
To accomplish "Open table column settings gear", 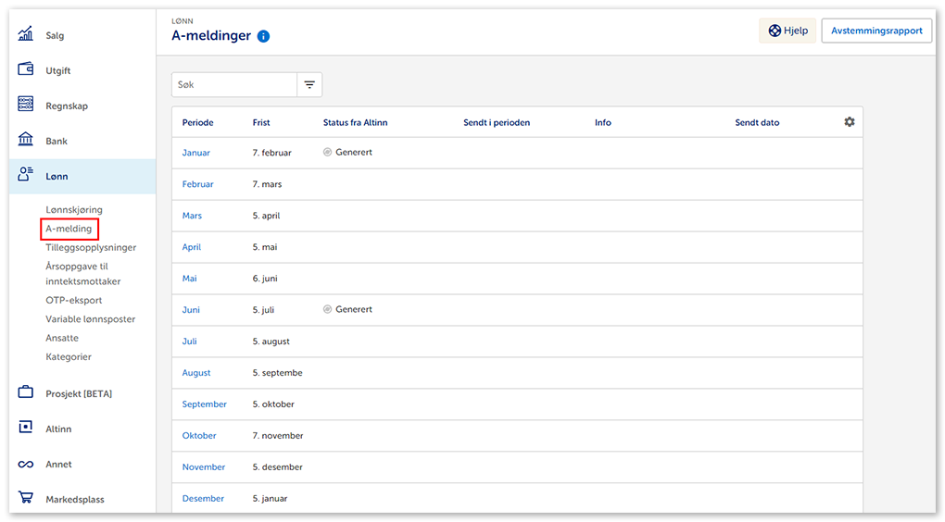I will point(849,122).
